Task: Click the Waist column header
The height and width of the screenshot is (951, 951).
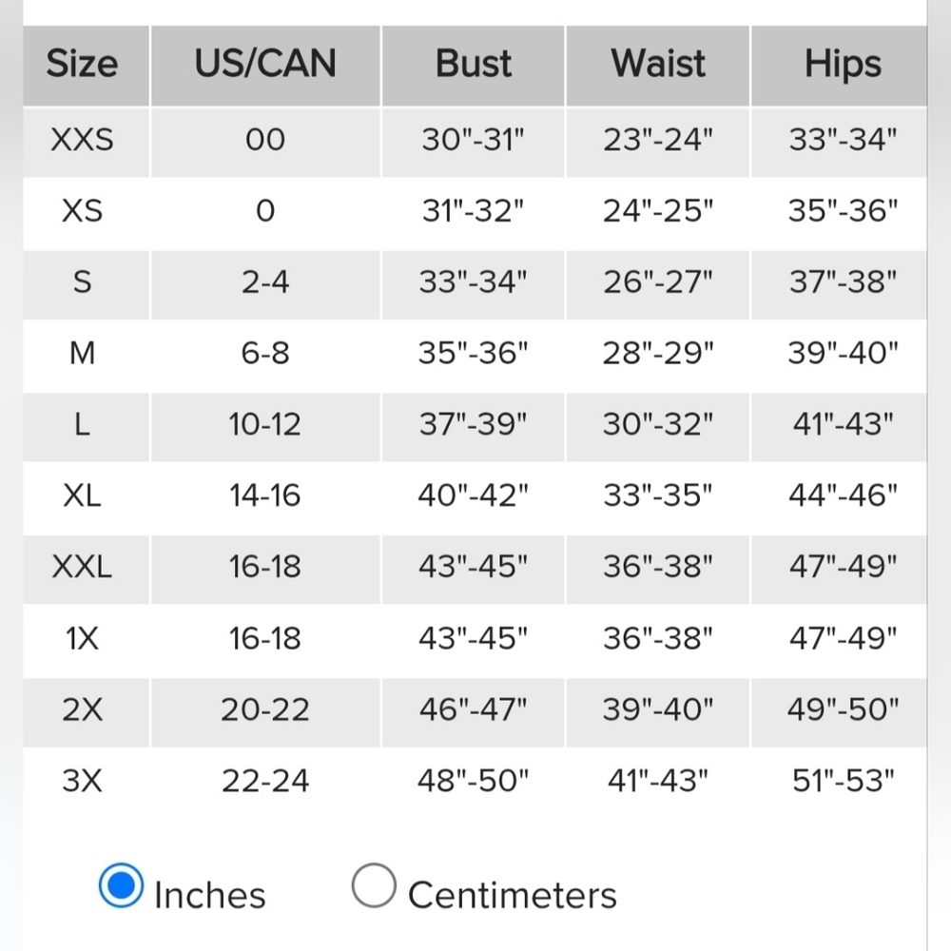Action: click(658, 64)
